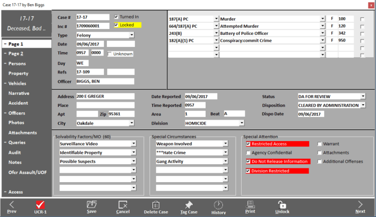Image resolution: width=376 pixels, height=217 pixels.
Task: Open Attachments in the sidebar
Action: point(23,133)
